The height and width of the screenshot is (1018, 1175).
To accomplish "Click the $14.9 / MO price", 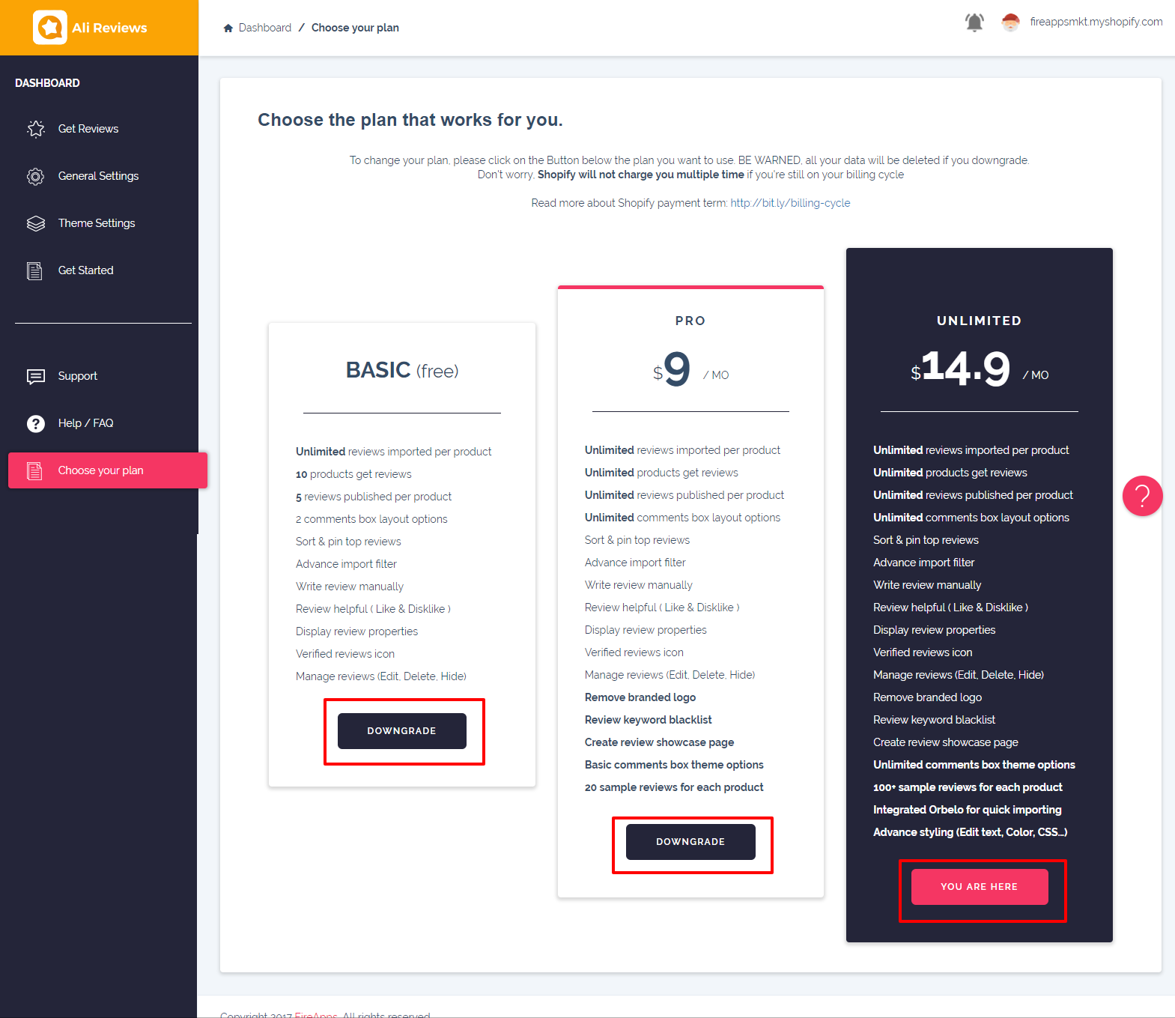I will point(980,368).
